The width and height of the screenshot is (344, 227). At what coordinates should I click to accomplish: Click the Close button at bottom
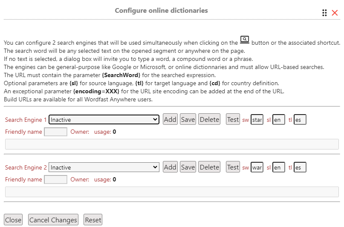click(x=13, y=220)
